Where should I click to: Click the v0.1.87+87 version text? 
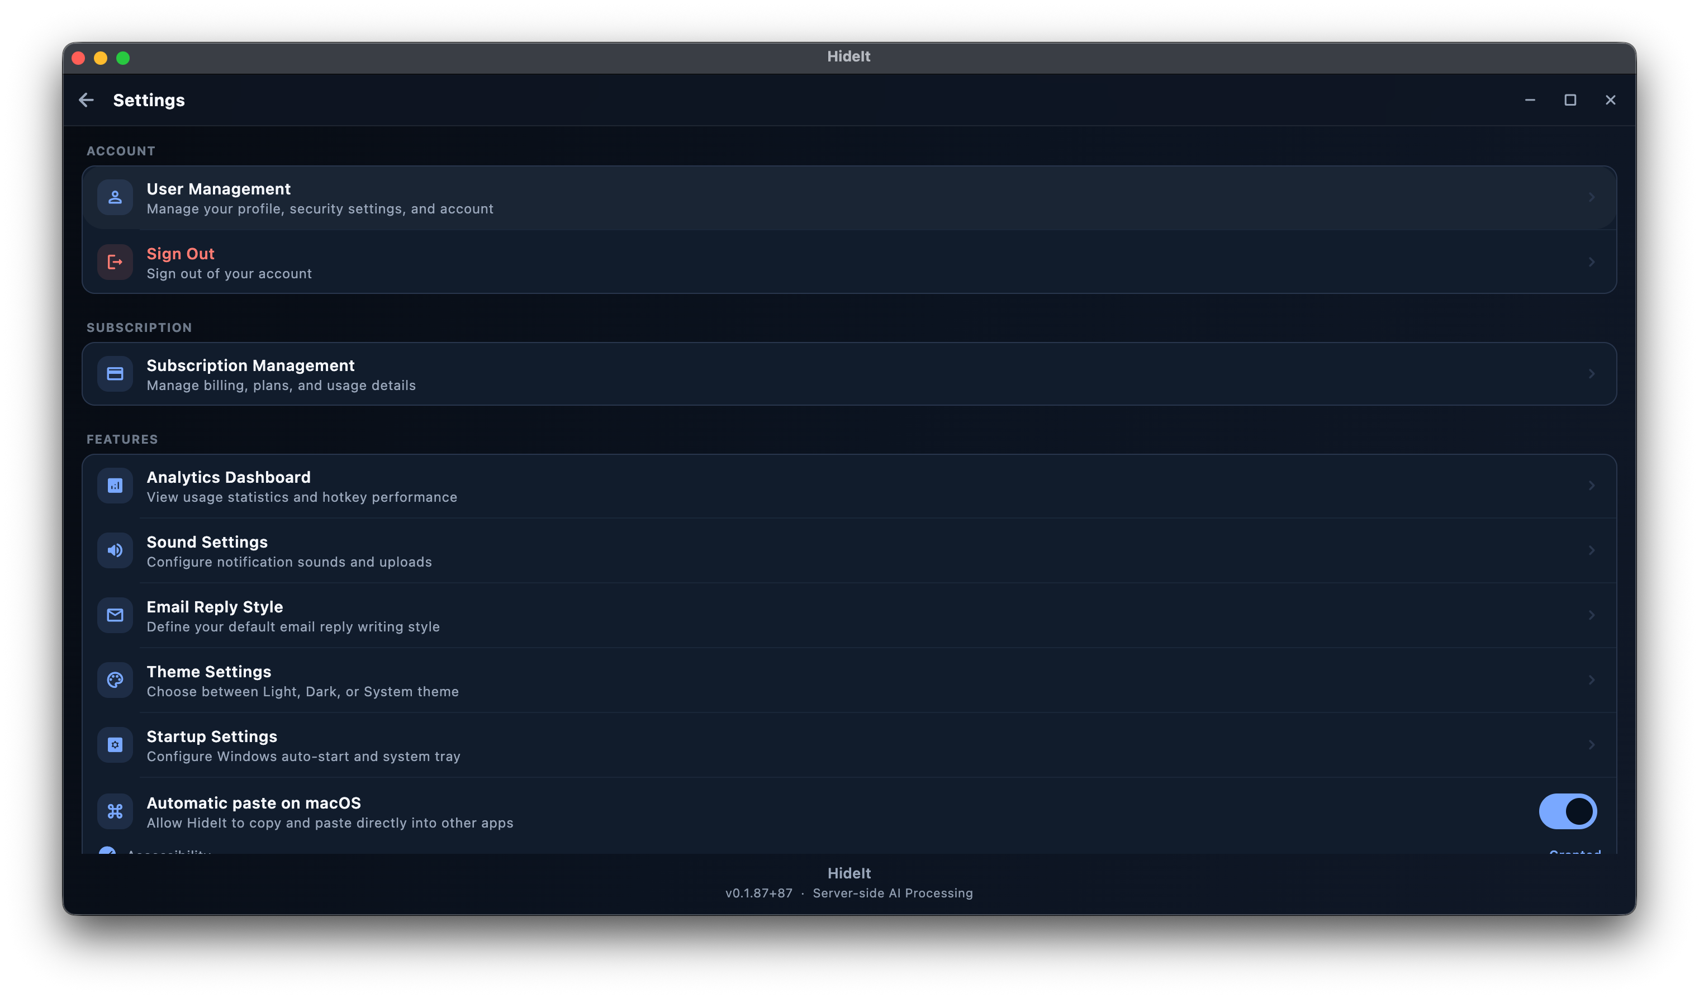point(758,894)
